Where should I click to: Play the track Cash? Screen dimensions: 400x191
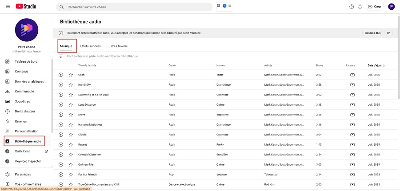[x=61, y=75]
